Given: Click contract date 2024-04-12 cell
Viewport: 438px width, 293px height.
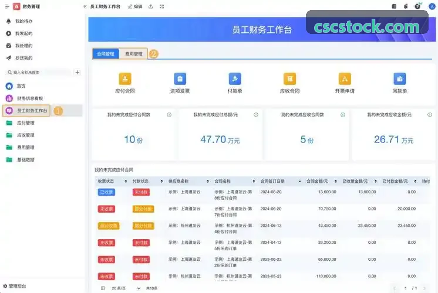Looking at the screenshot, I should click(271, 243).
